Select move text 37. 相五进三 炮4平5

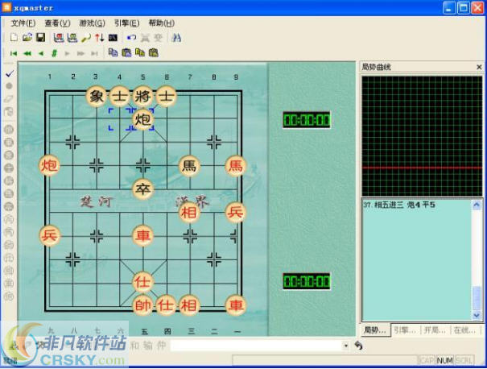[x=399, y=205]
